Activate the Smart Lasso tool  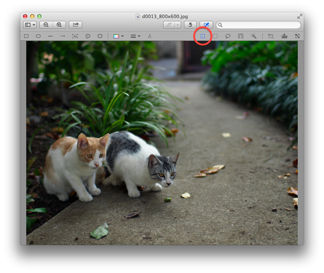[241, 36]
